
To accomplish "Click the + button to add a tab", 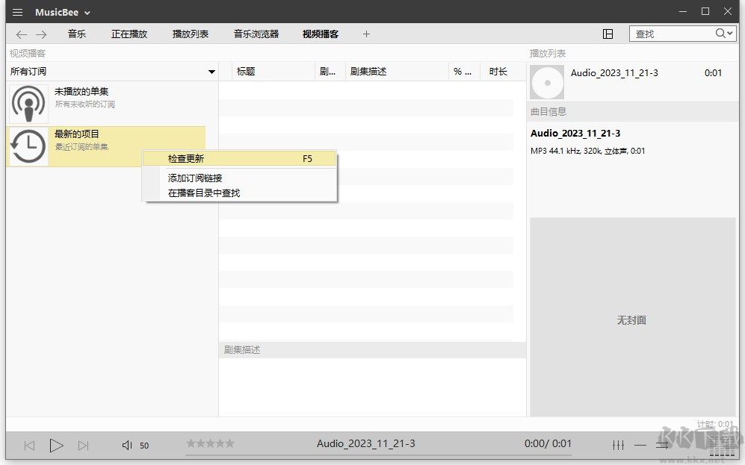I will point(366,34).
